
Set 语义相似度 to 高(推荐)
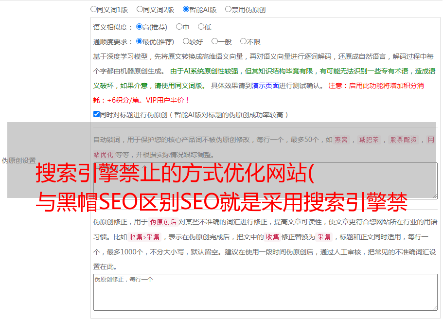pos(139,27)
